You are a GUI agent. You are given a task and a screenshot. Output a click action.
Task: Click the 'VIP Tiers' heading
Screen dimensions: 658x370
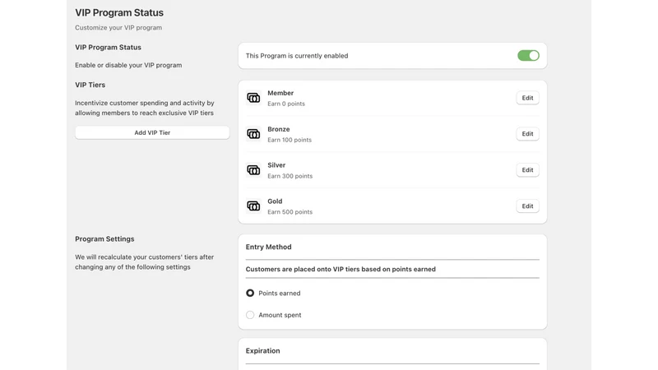[x=90, y=85]
